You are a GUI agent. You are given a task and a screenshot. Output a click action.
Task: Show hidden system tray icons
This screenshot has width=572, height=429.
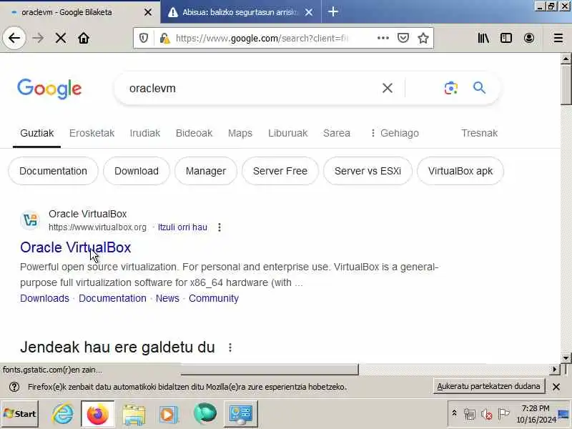454,413
